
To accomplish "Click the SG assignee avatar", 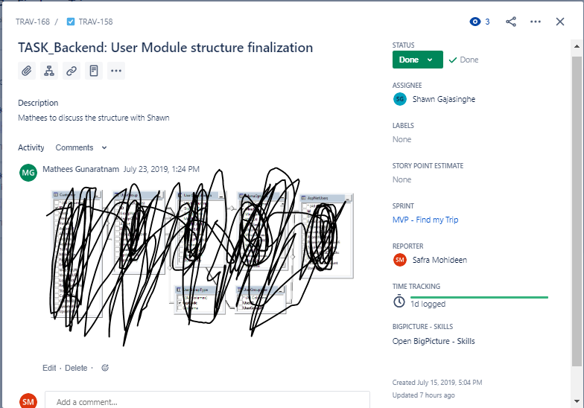I will click(x=399, y=99).
